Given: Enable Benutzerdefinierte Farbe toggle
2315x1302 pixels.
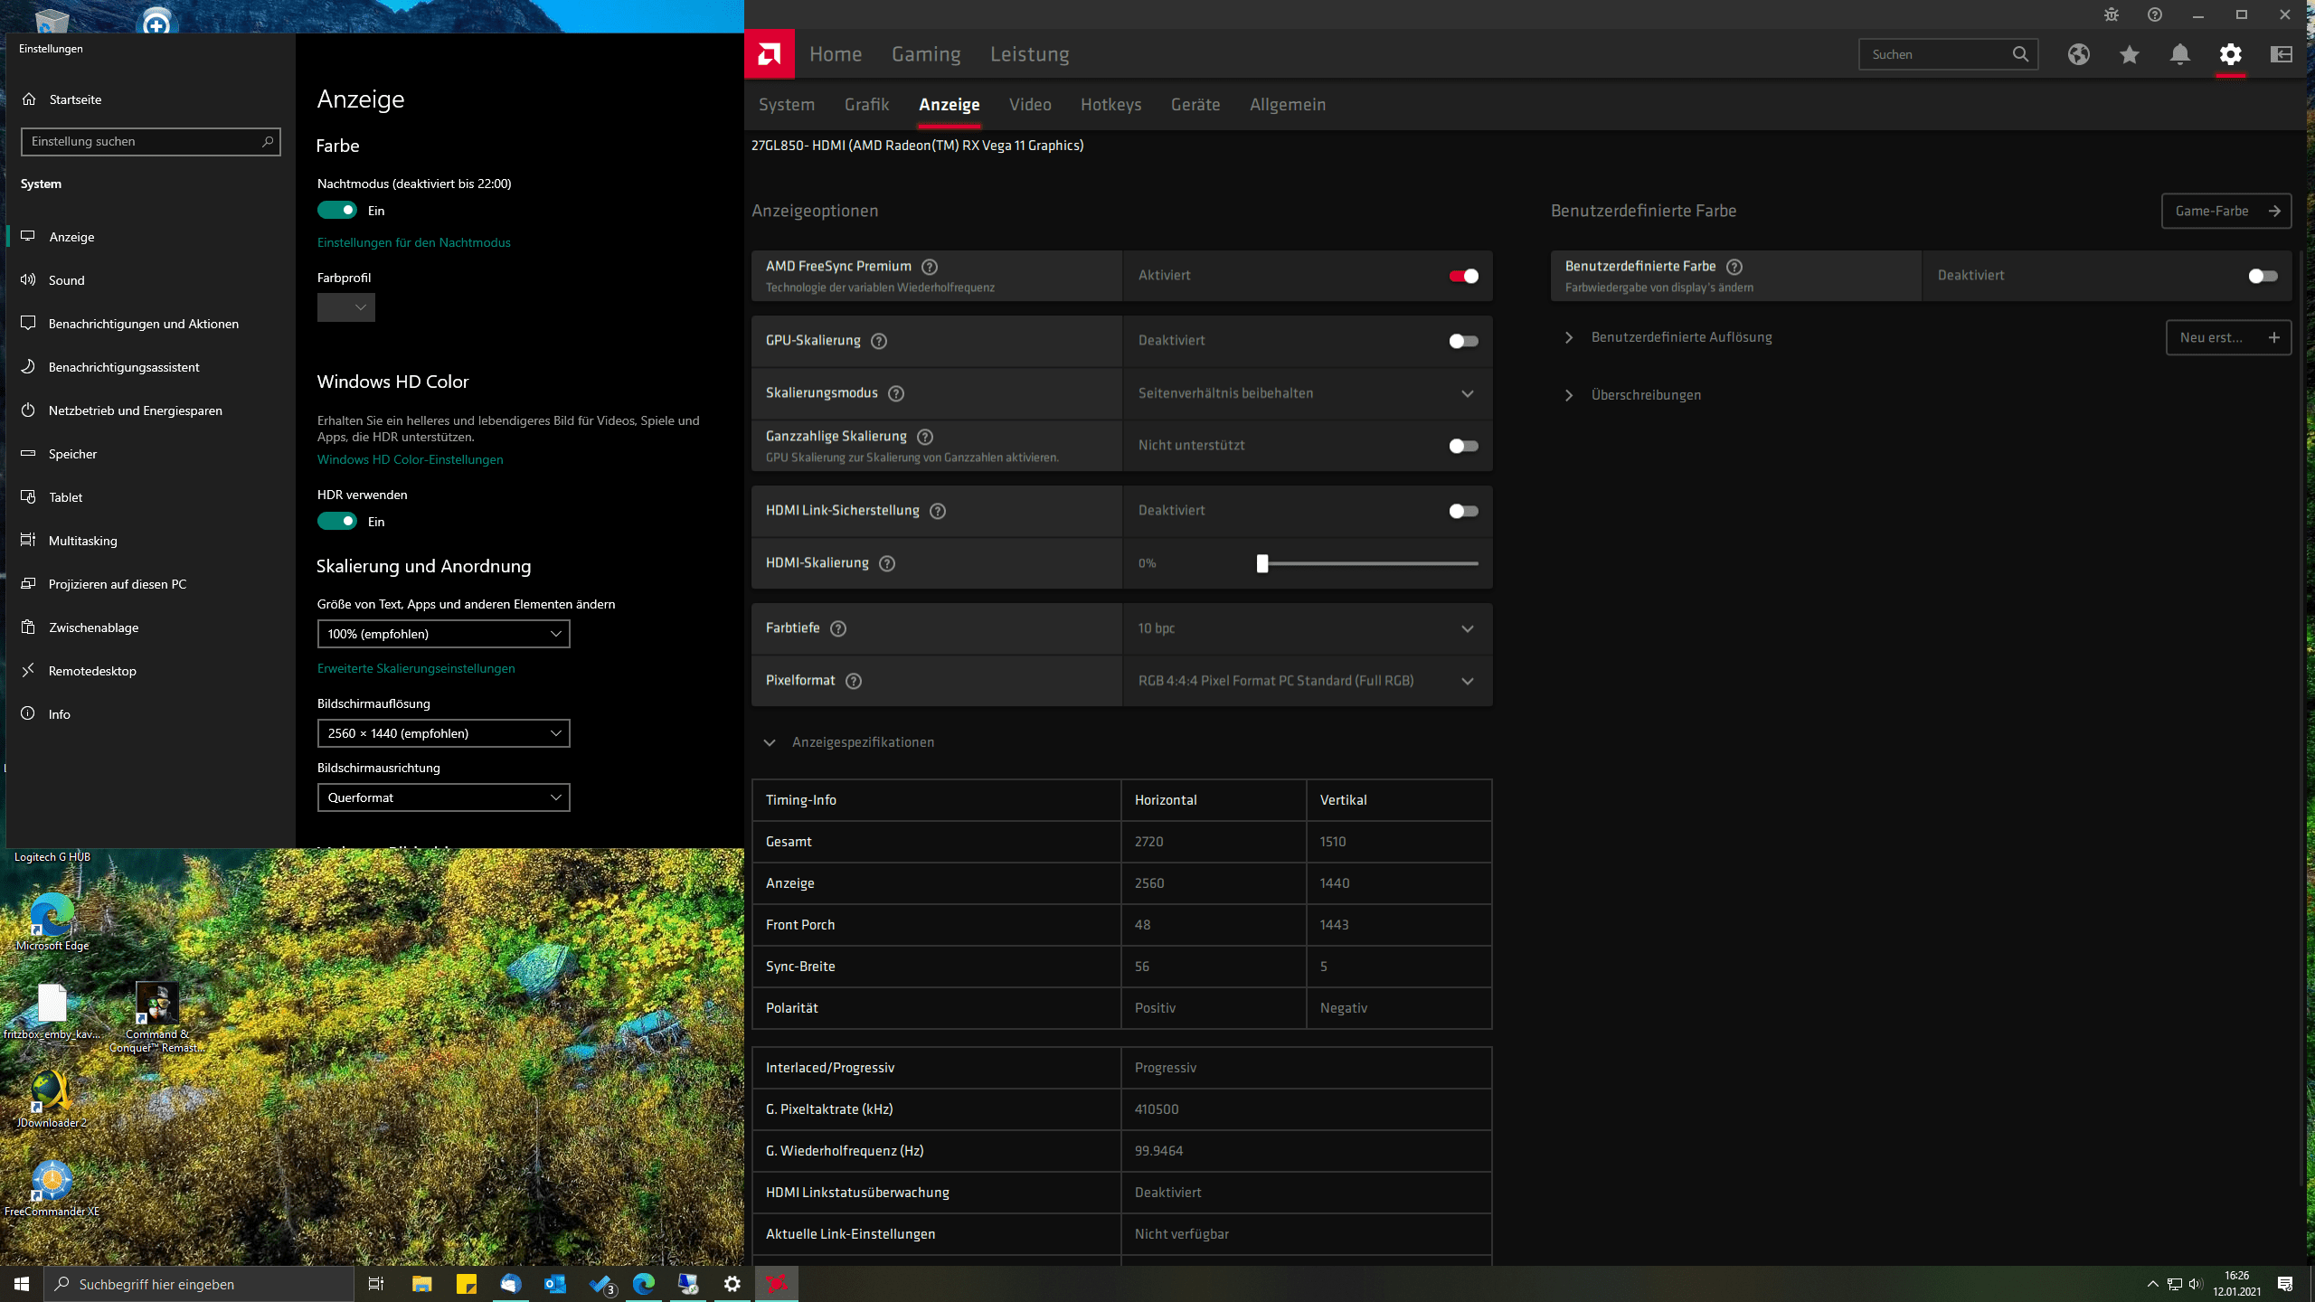Looking at the screenshot, I should (x=2263, y=276).
